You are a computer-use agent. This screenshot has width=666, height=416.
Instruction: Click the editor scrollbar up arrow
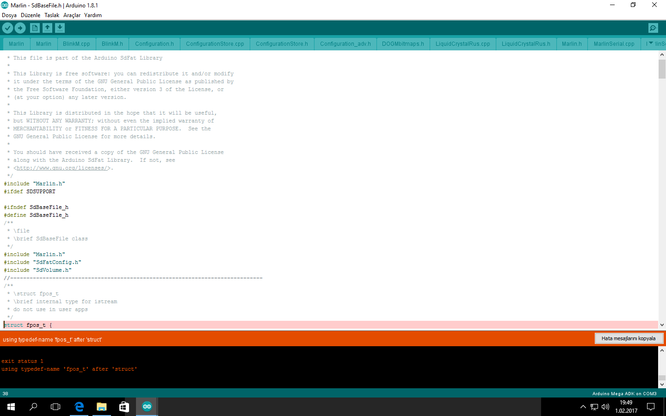click(x=662, y=55)
